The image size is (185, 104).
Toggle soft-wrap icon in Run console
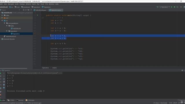coord(4,79)
